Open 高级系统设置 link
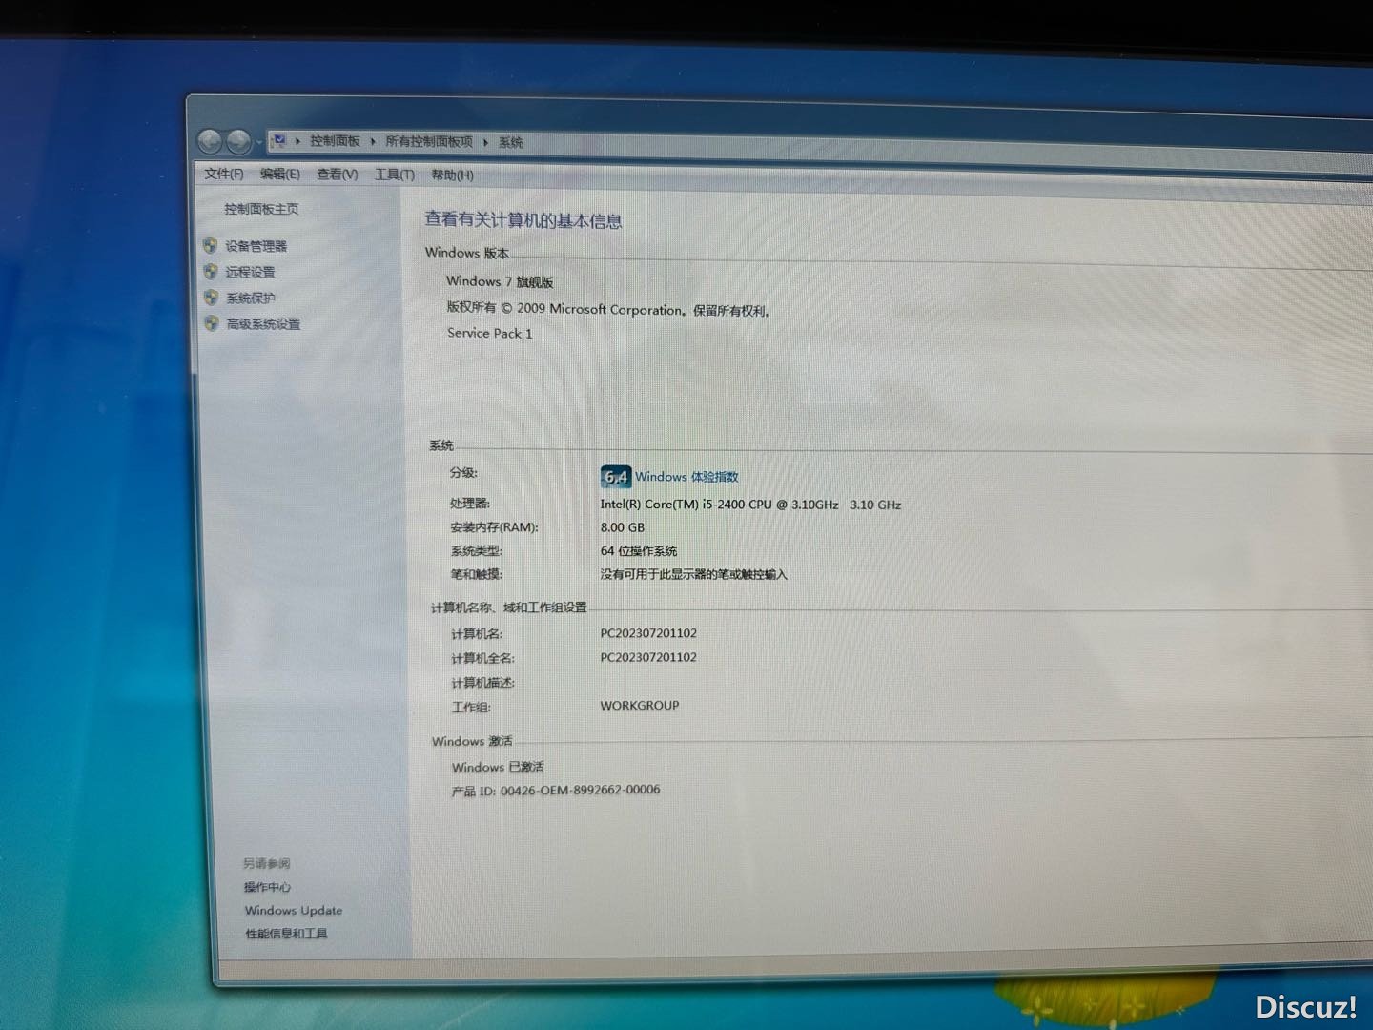The width and height of the screenshot is (1373, 1030). (x=263, y=323)
